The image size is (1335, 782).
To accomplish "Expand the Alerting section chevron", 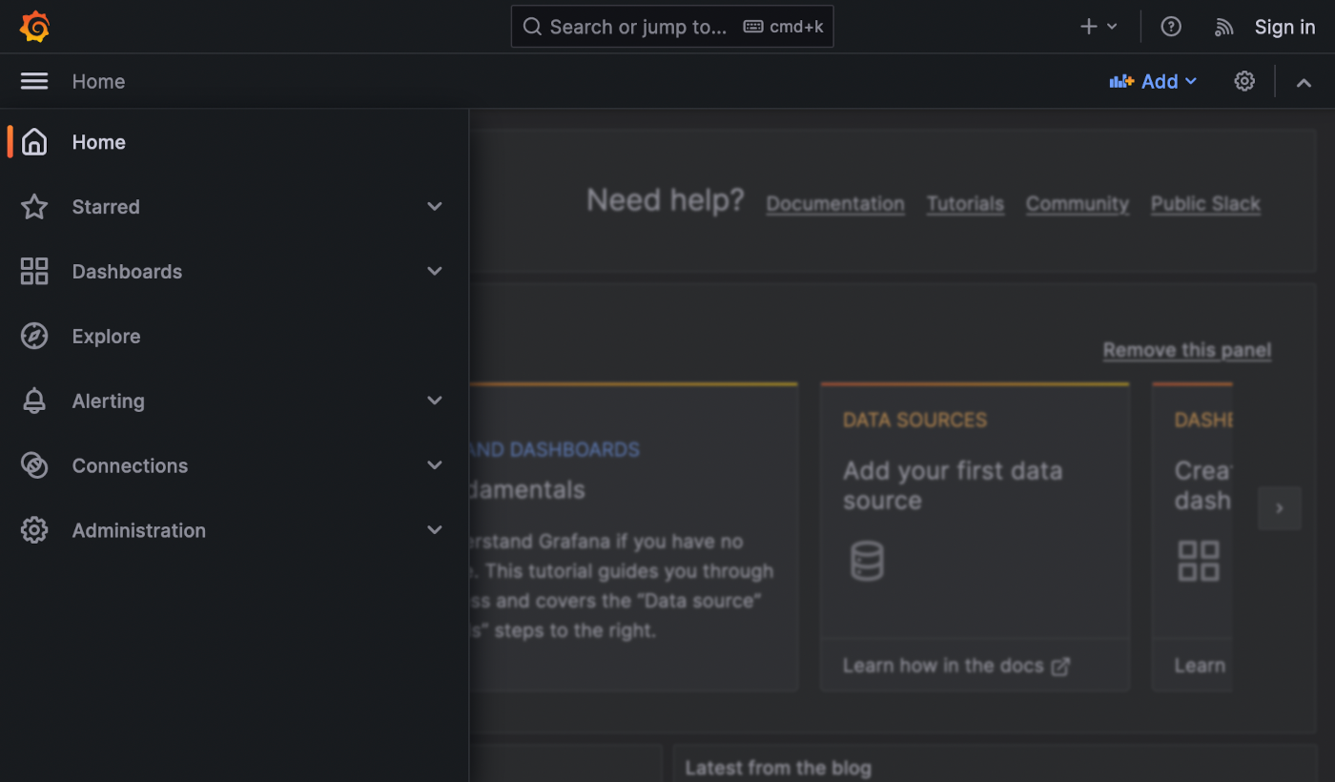I will pos(435,401).
